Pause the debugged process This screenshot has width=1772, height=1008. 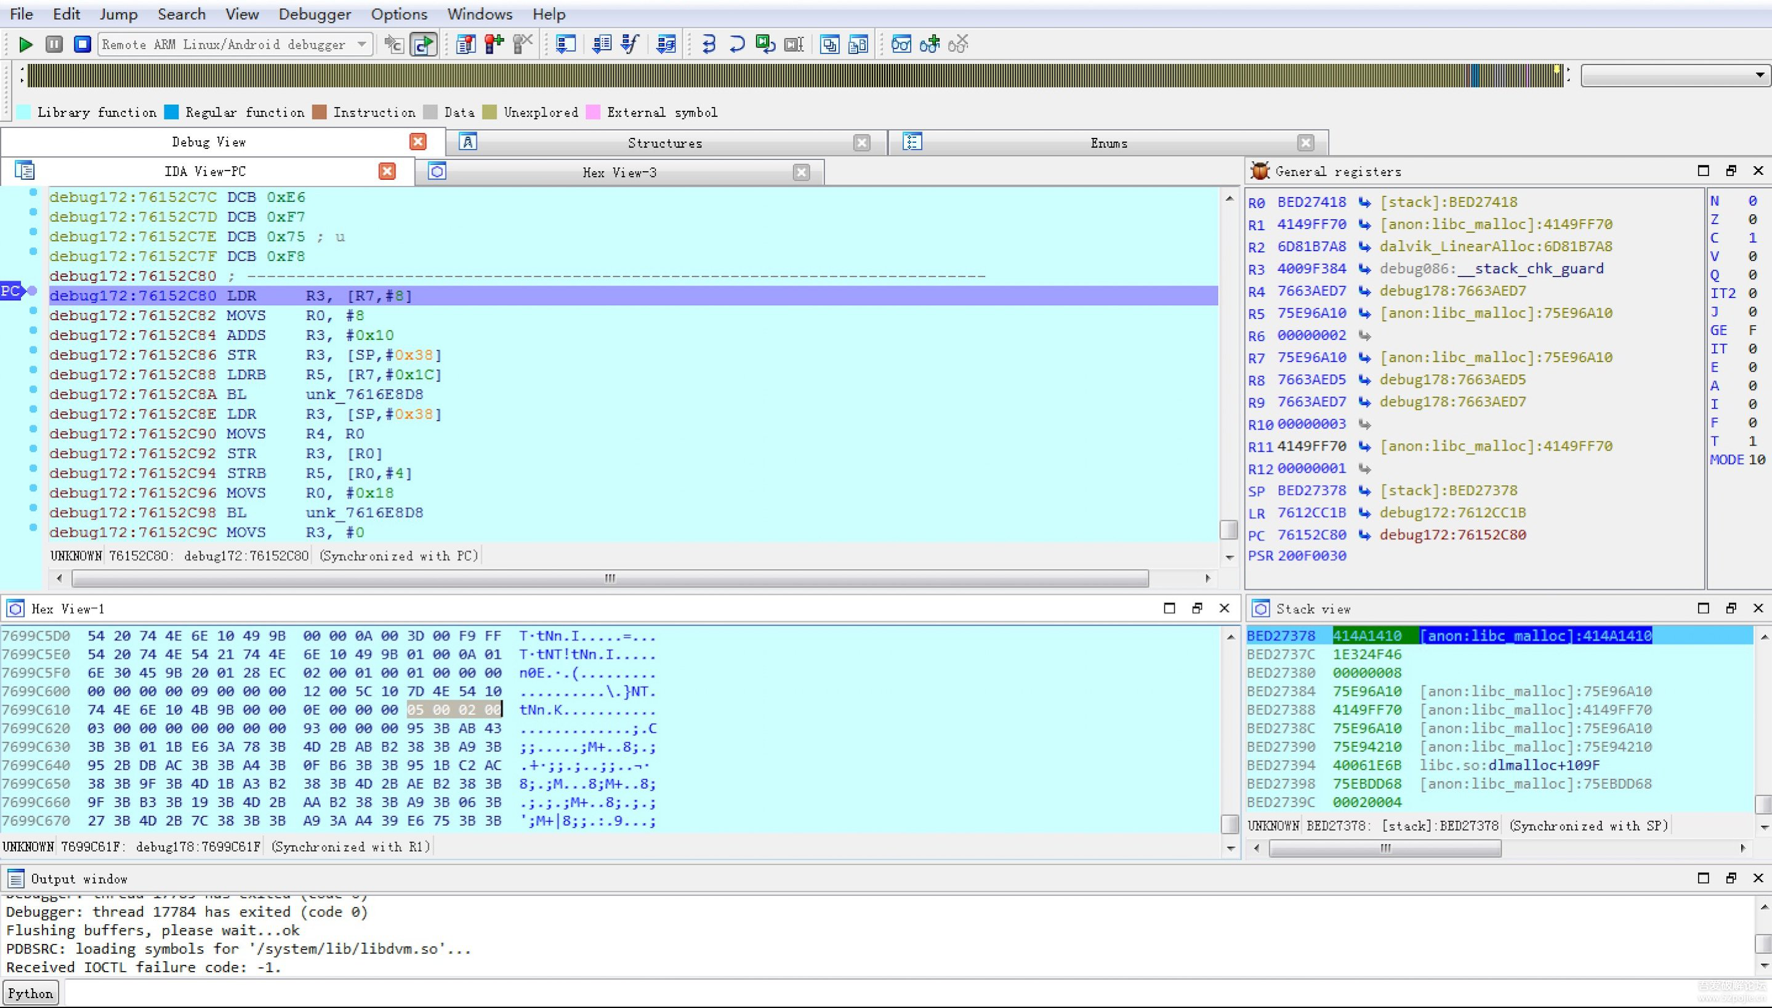[54, 45]
